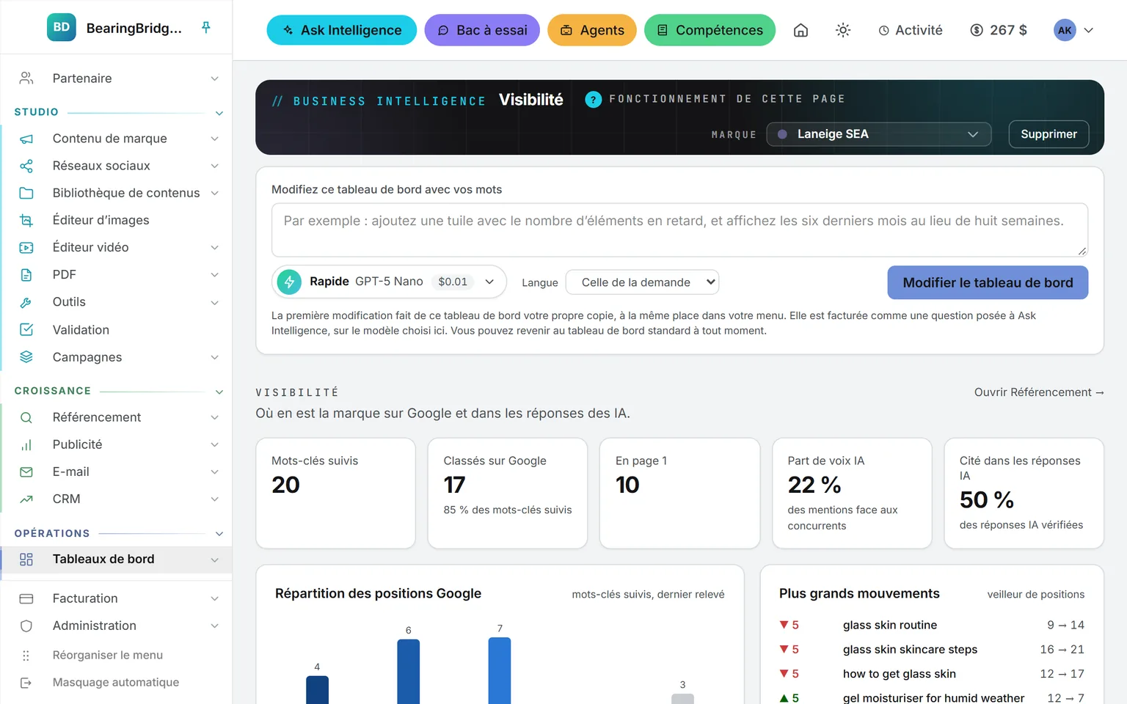Open the Rapide GPT-5 Nano model selector
1127x704 pixels.
(389, 282)
